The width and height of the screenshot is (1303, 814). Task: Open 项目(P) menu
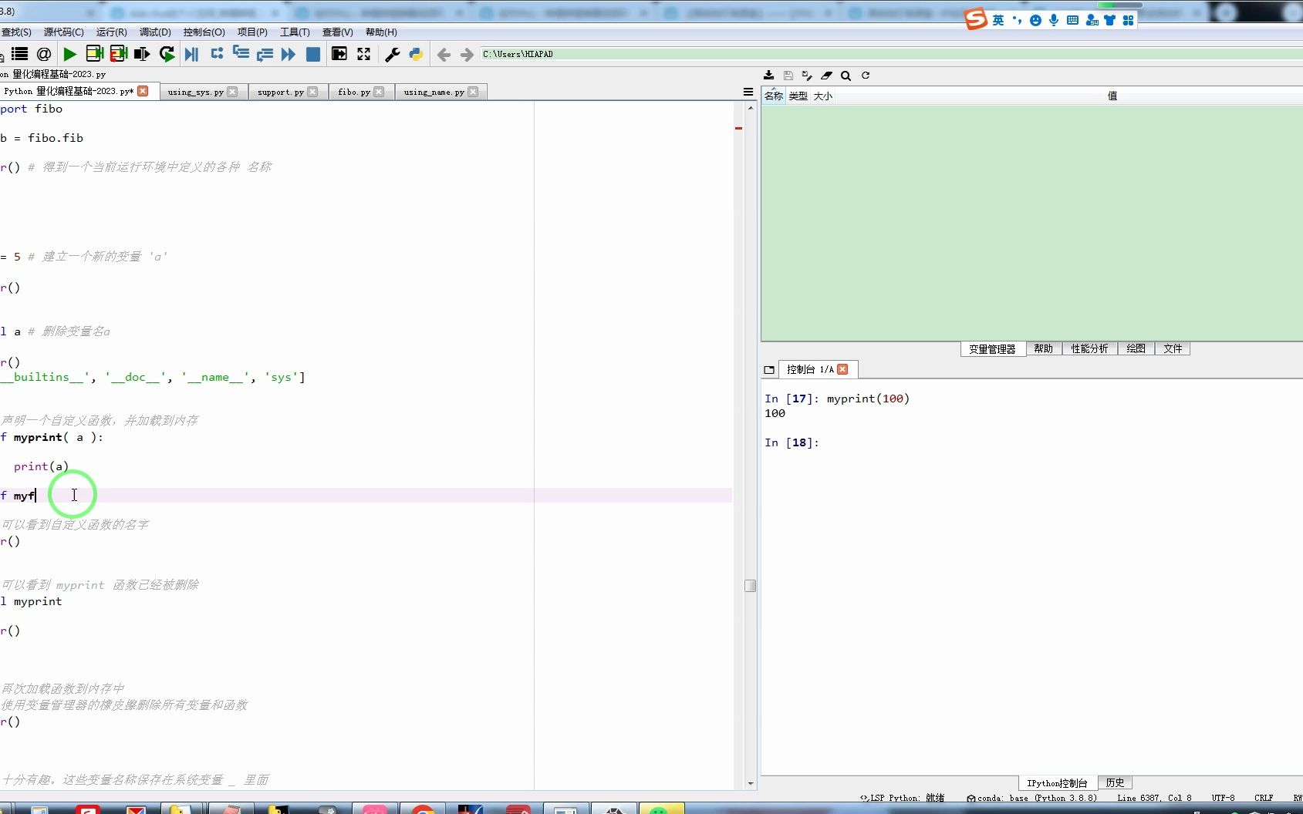(252, 32)
